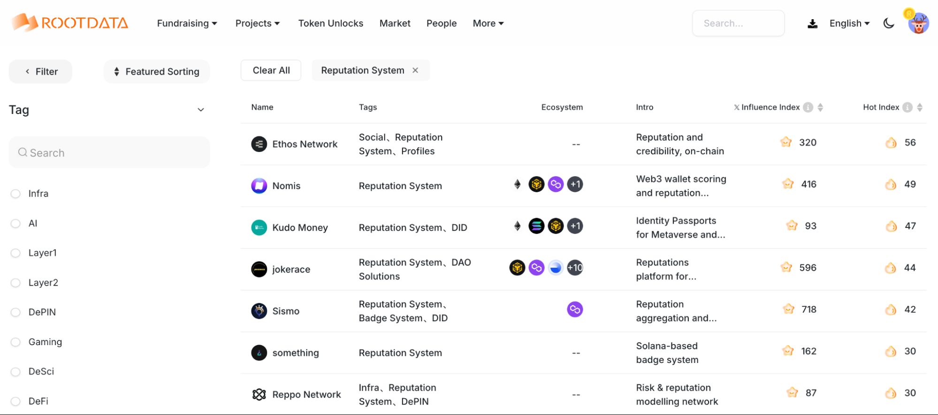Click Ethereum icon in Kudo Money row
The width and height of the screenshot is (938, 415).
pyautogui.click(x=517, y=226)
